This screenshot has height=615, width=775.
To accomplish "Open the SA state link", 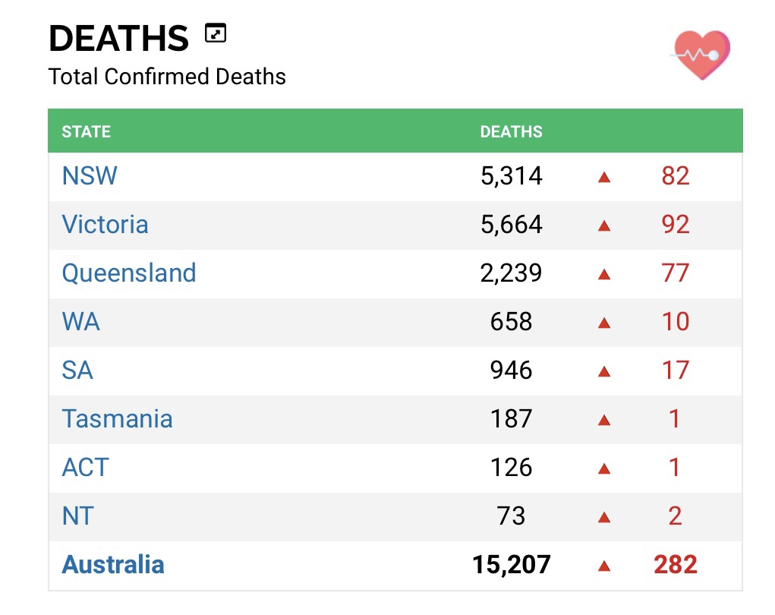I will [77, 371].
